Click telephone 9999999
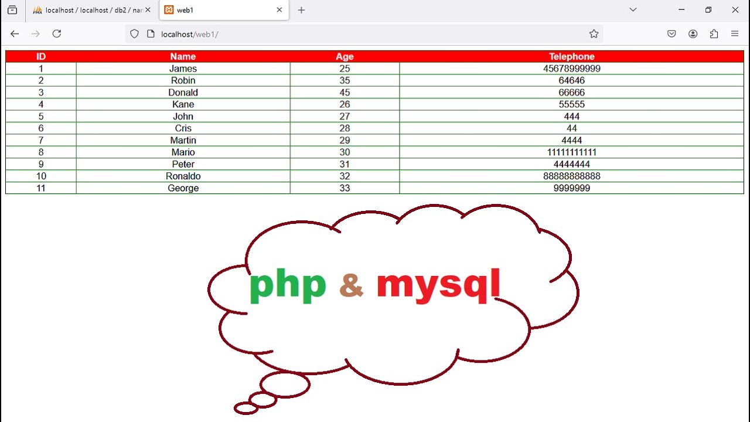Viewport: 750px width, 422px height. tap(572, 188)
